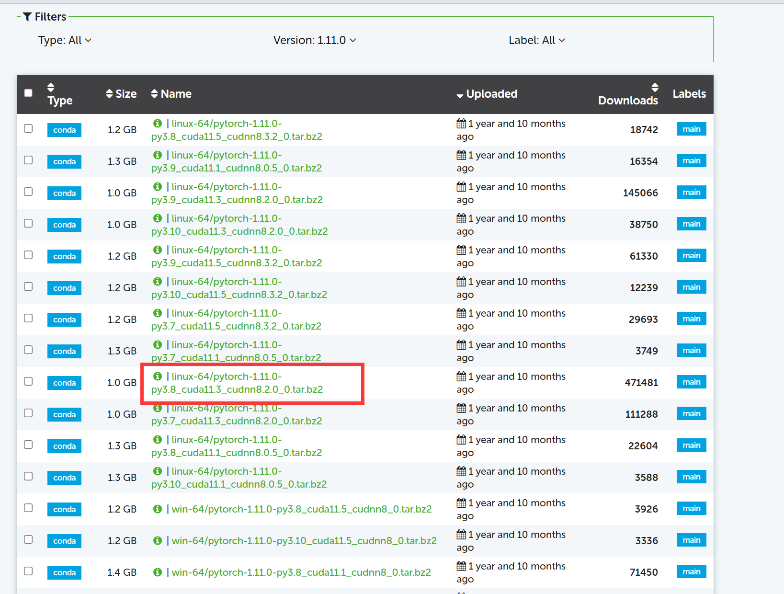The width and height of the screenshot is (784, 594).
Task: Click conda badge in the 16354 downloads row
Action: [x=64, y=161]
